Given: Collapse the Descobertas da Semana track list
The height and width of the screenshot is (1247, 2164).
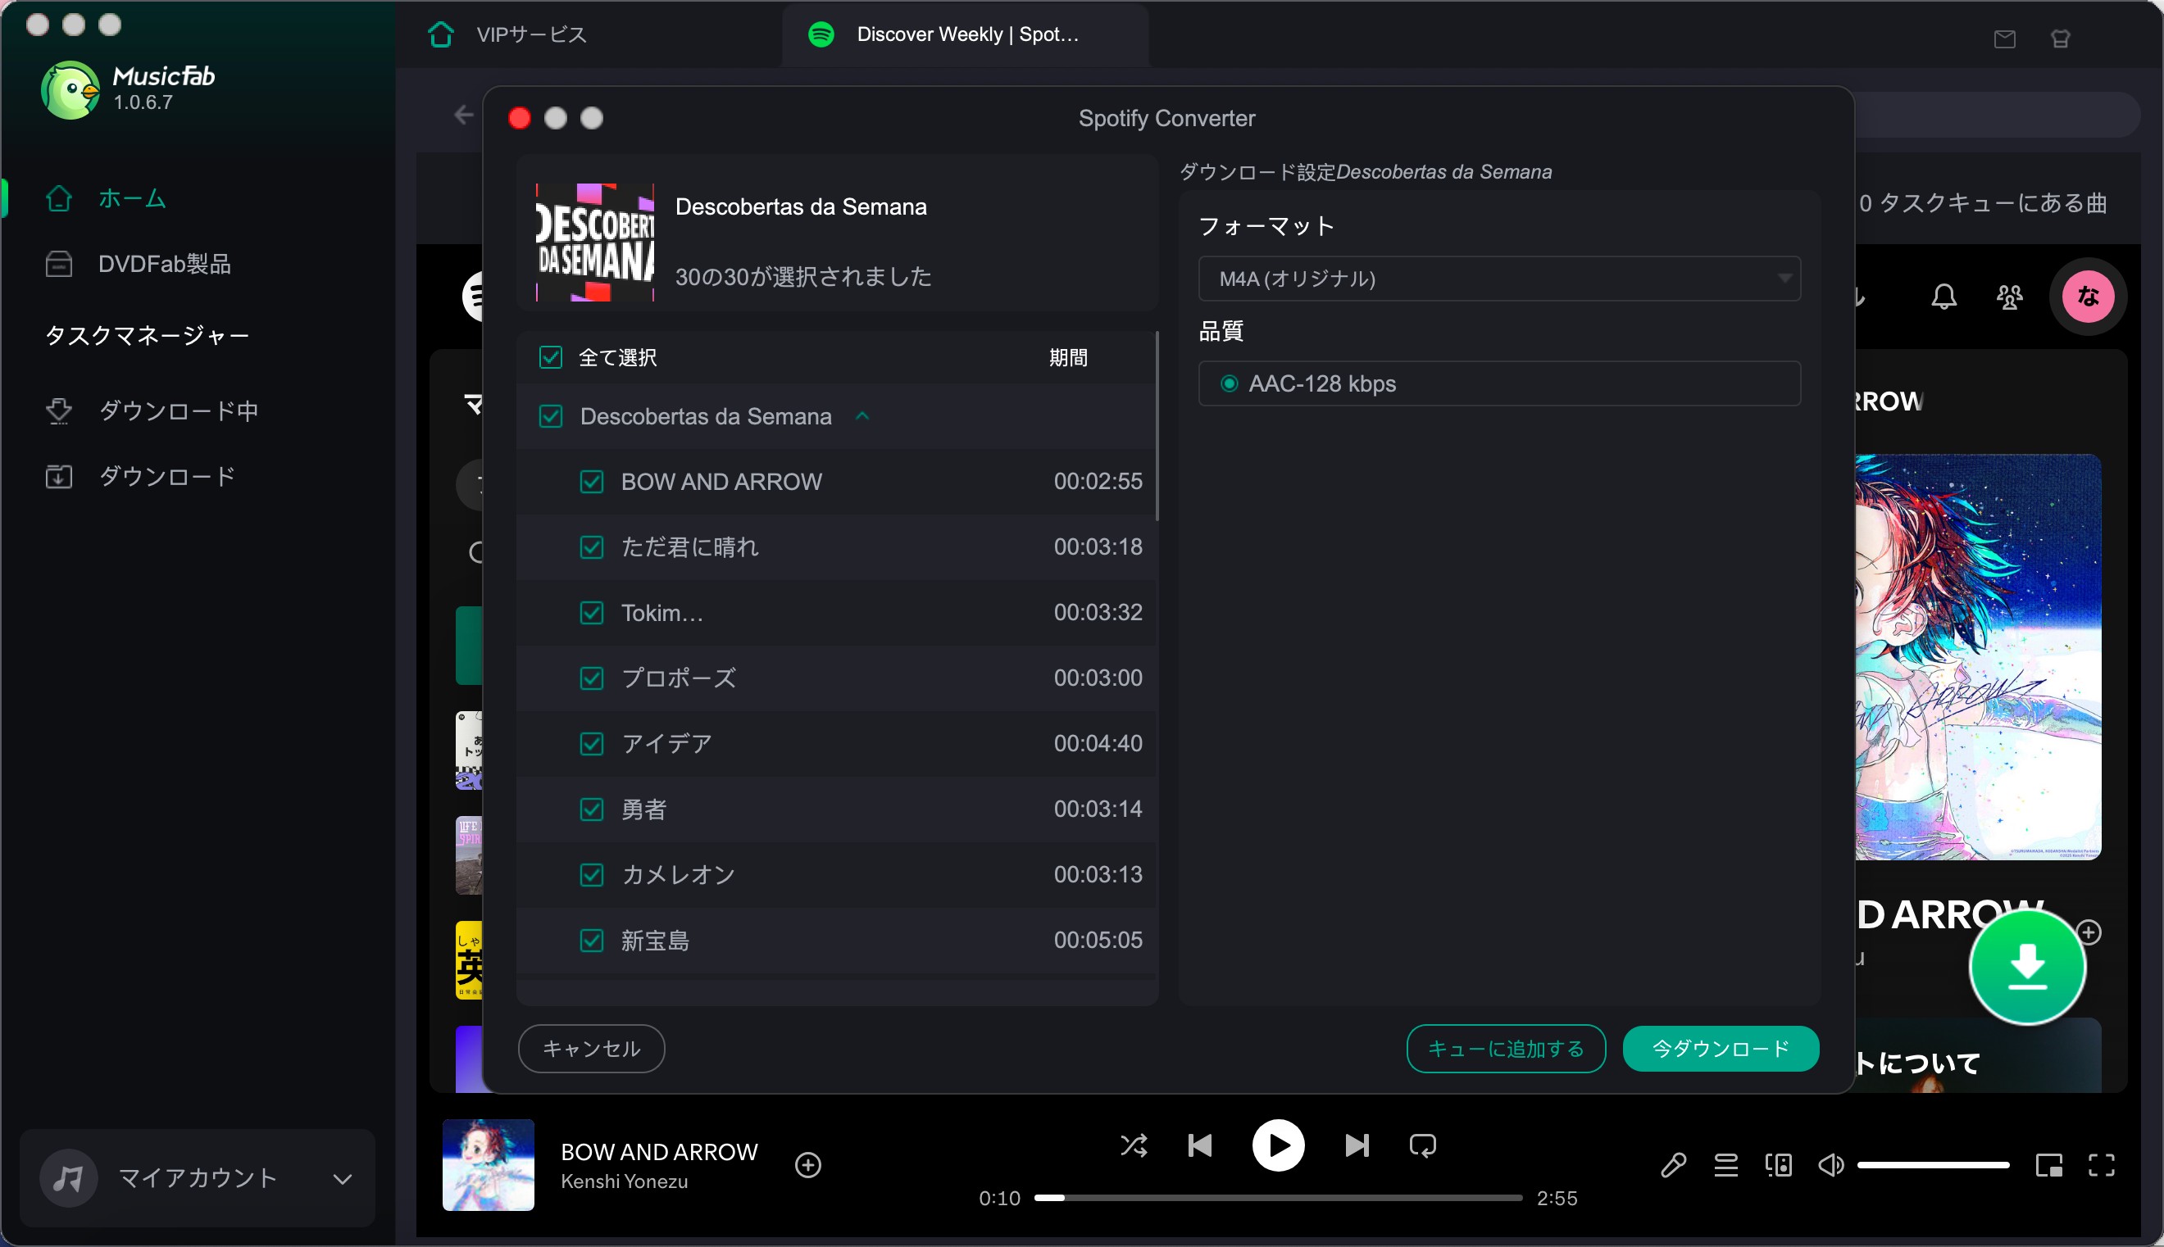Looking at the screenshot, I should coord(862,415).
